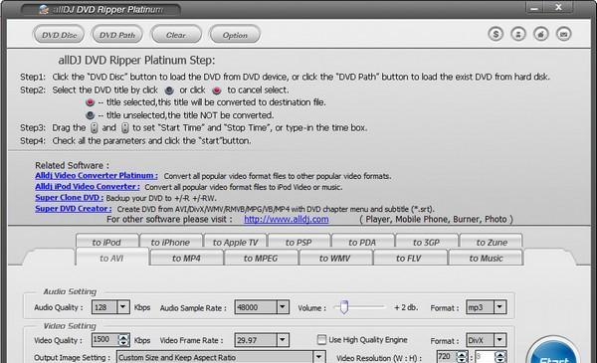Open the Alldj iPod Video Converter link
This screenshot has height=363, width=597.
coord(88,187)
